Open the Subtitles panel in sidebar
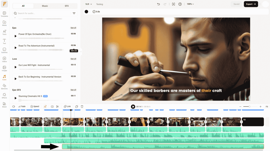Image resolution: width=270 pixels, height=151 pixels. (x=4, y=51)
